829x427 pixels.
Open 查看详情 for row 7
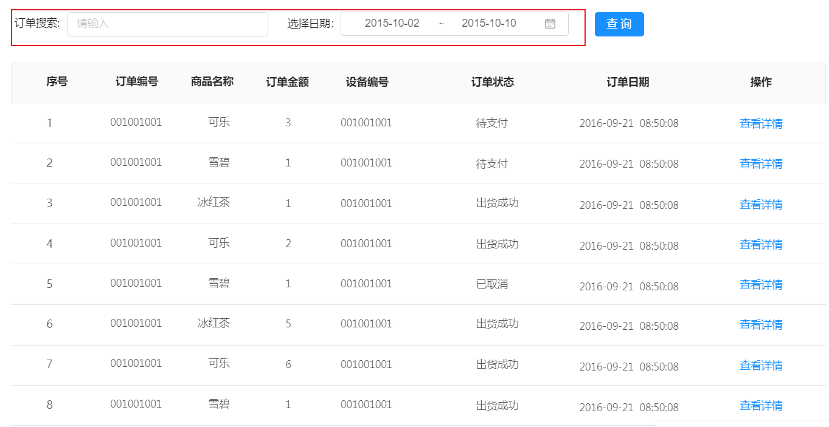761,366
